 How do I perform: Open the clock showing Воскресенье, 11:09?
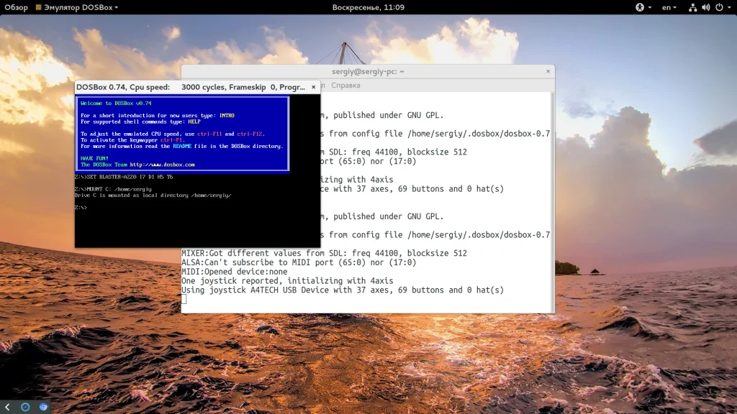pyautogui.click(x=368, y=7)
